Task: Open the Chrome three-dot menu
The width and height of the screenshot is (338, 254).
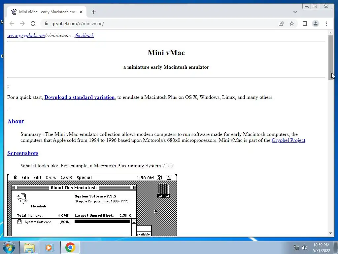Action: [326, 23]
